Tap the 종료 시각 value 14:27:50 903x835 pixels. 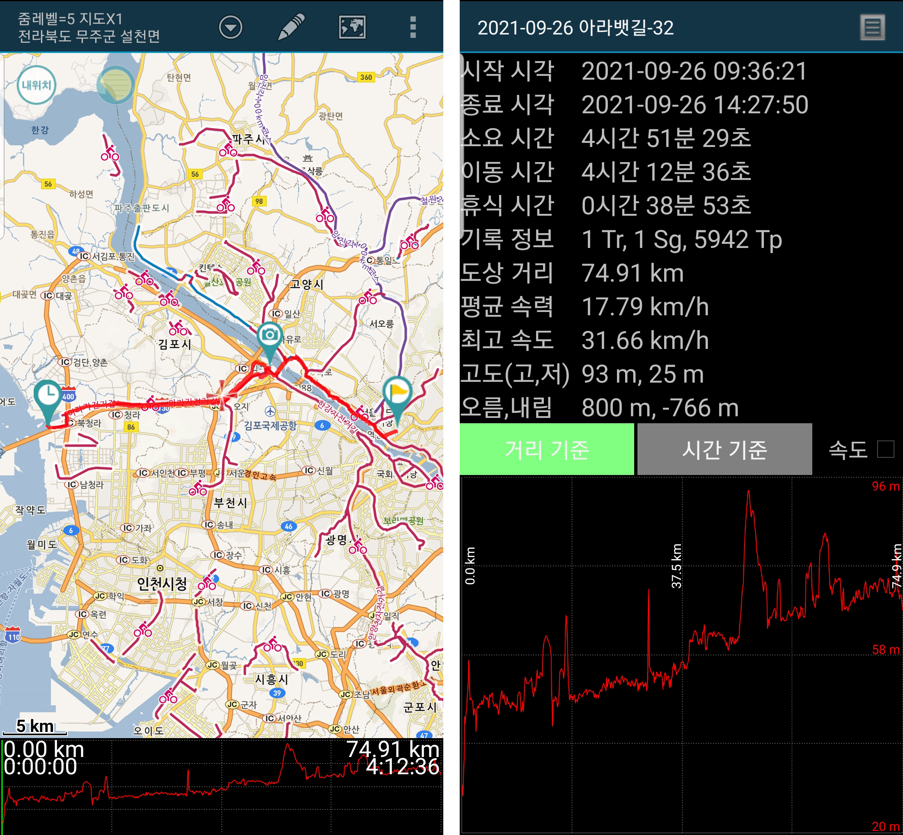[x=695, y=105]
